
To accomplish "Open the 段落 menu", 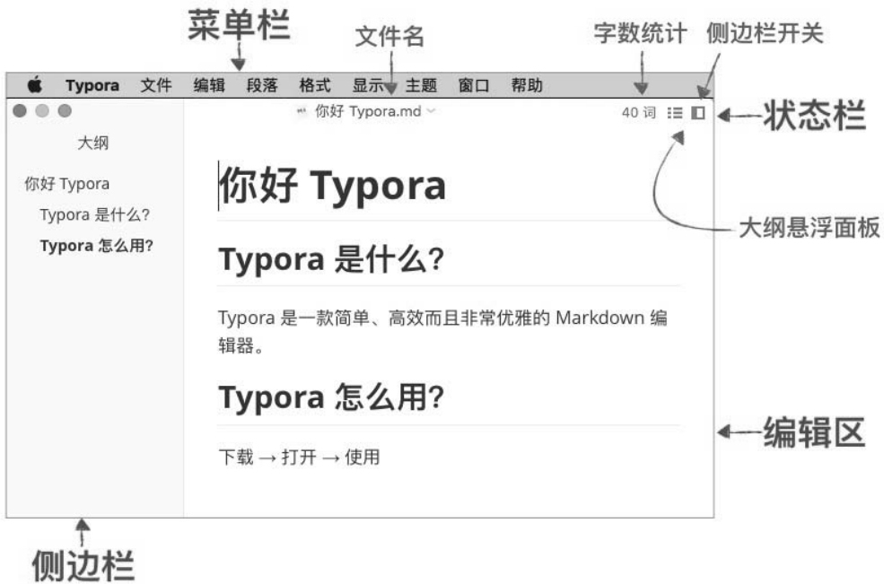I will (x=262, y=85).
